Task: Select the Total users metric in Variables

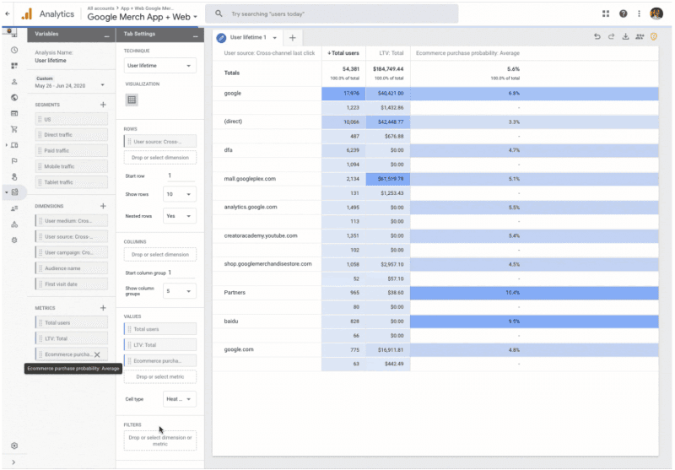Action: 72,323
